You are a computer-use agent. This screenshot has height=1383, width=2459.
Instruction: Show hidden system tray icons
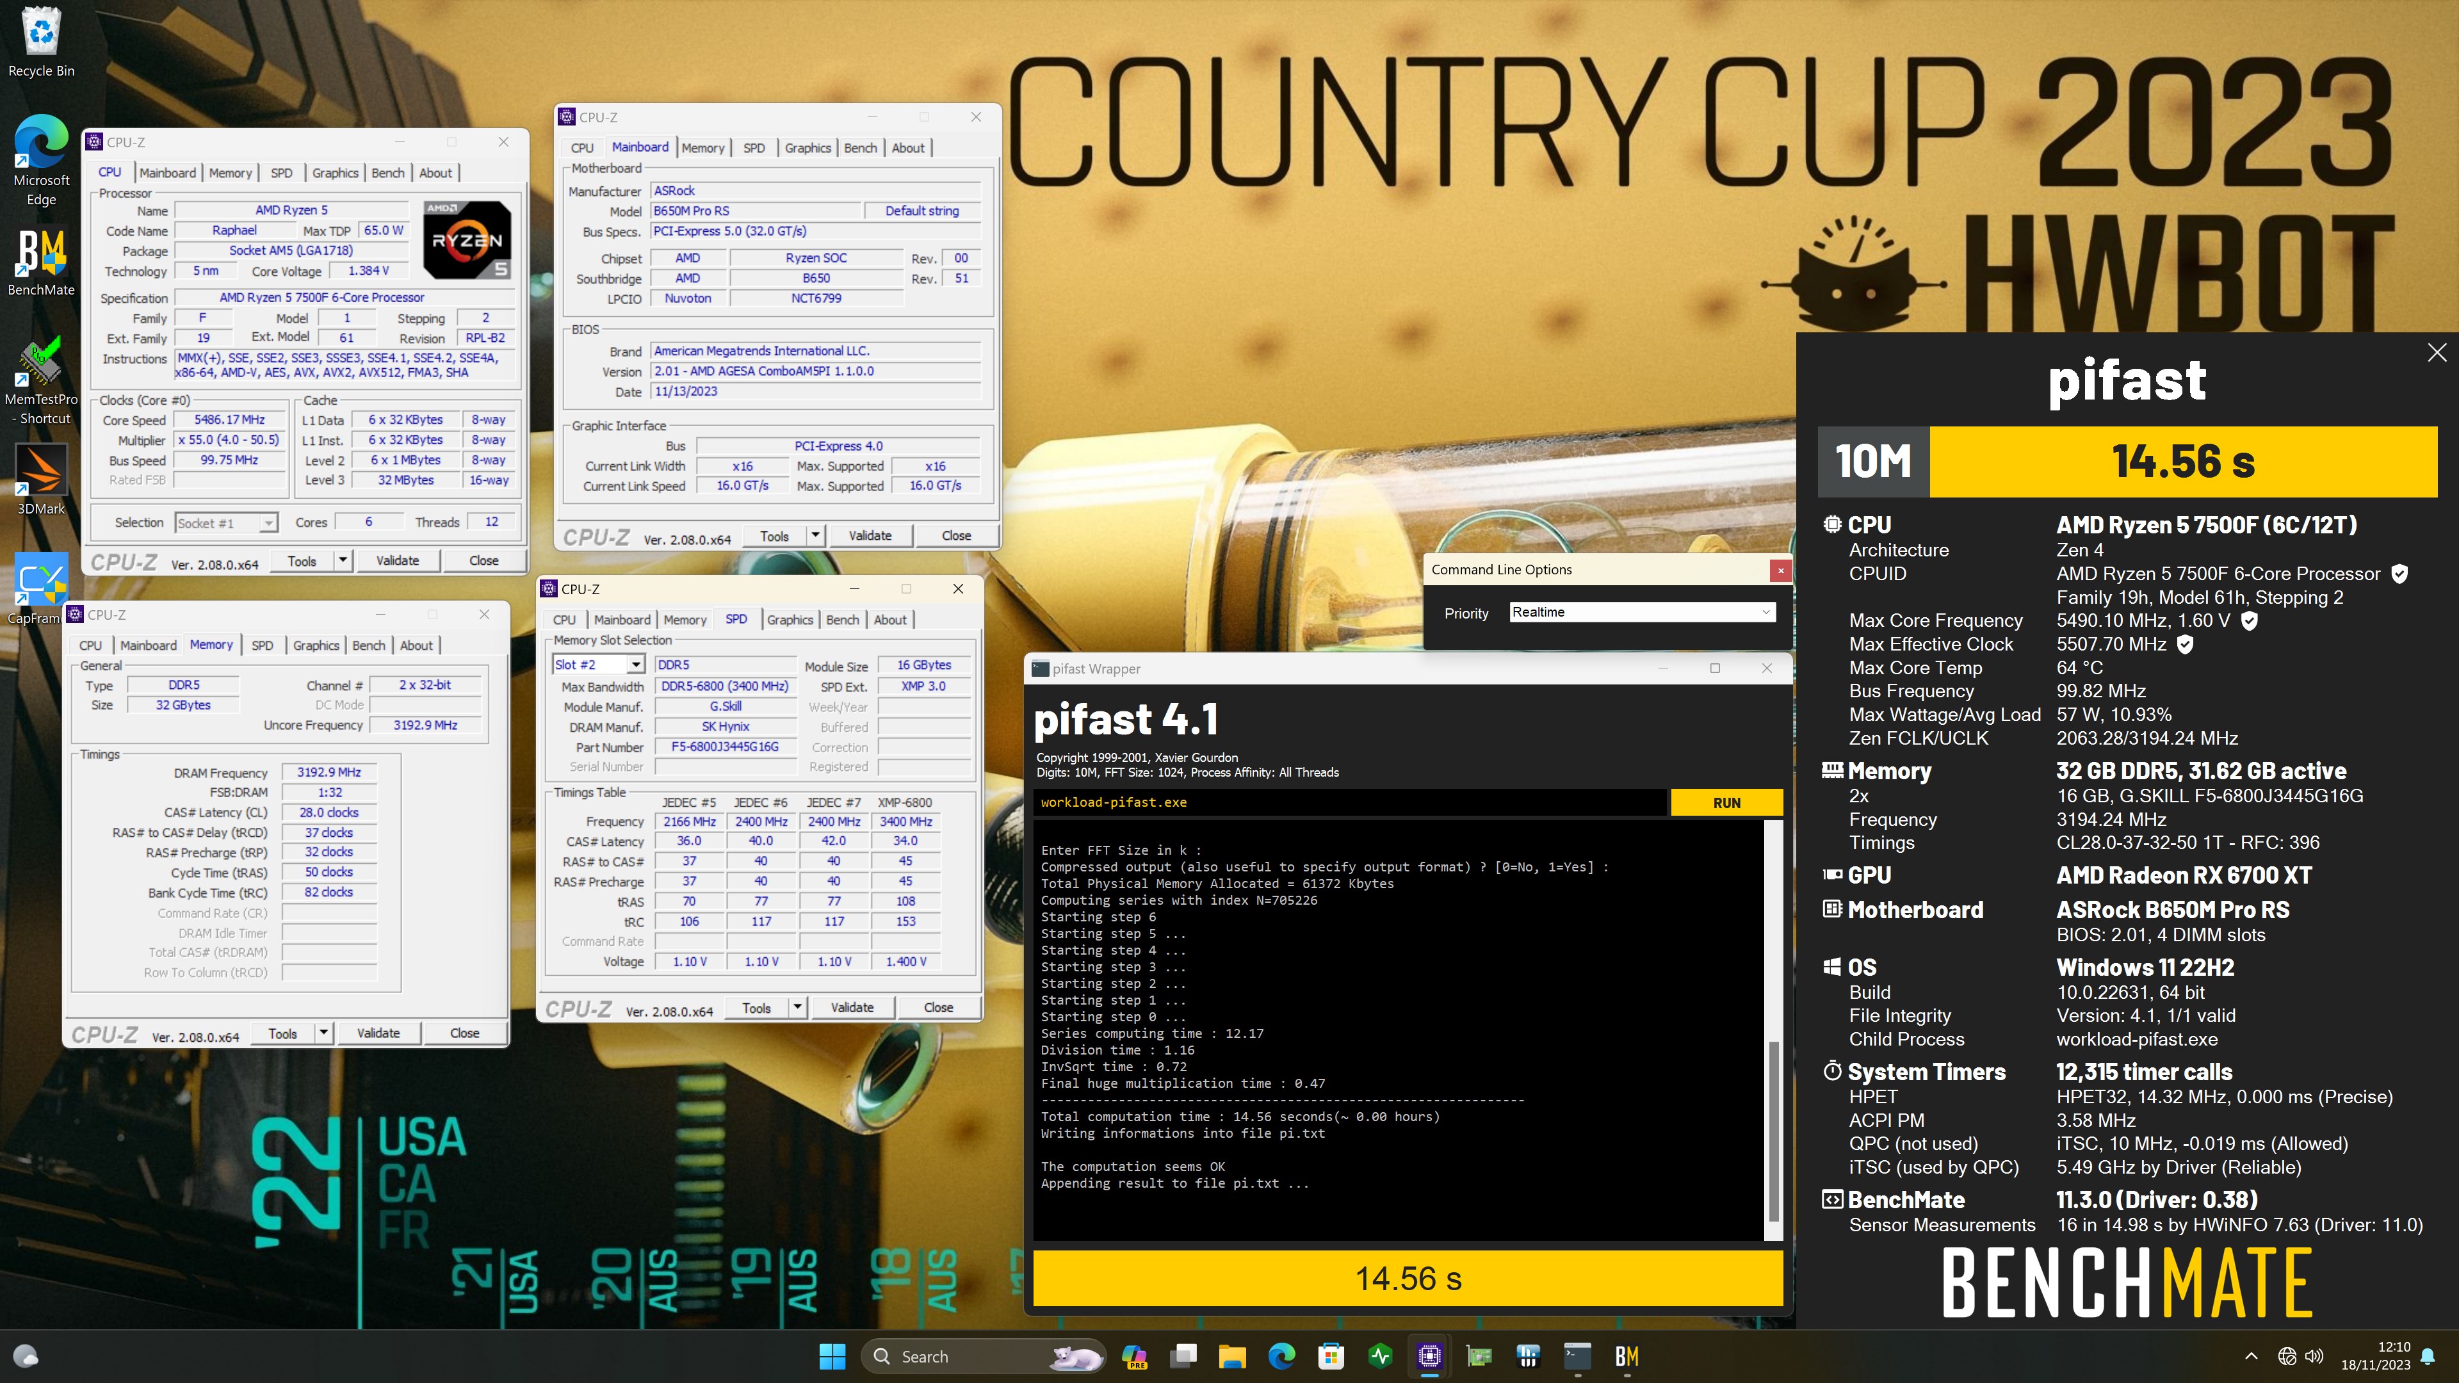[2251, 1356]
